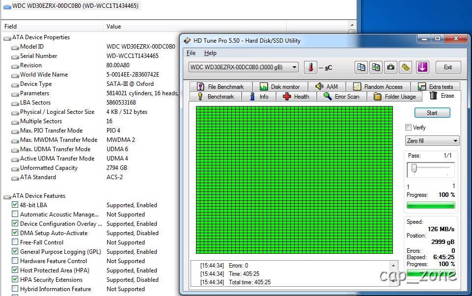The height and width of the screenshot is (296, 472).
Task: Switch to the Info tab
Action: click(259, 97)
